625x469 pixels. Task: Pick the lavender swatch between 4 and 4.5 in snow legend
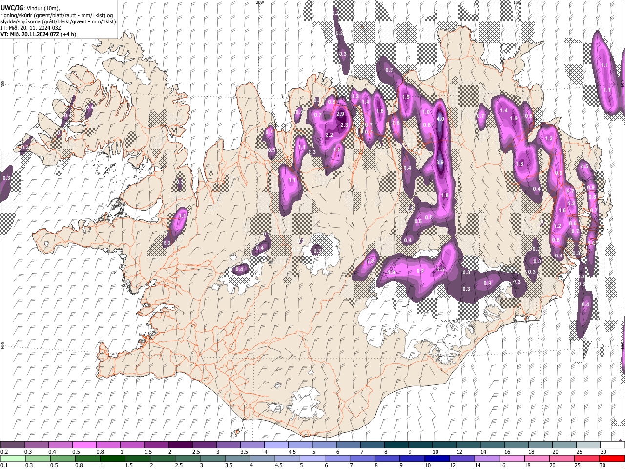[276, 445]
